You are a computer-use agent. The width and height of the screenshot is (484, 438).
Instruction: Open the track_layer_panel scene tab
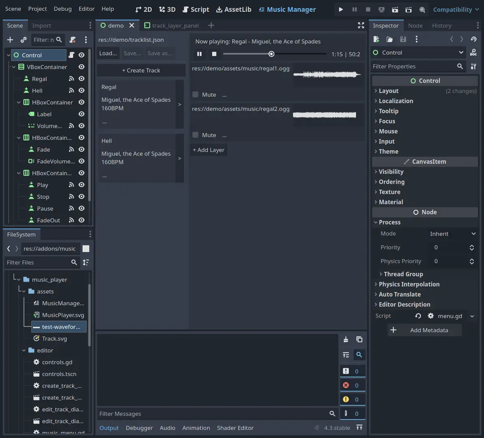pos(171,25)
